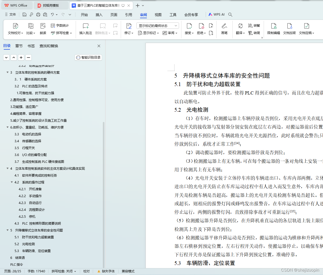Open quick access toolbar customize arrow

coord(70,15)
